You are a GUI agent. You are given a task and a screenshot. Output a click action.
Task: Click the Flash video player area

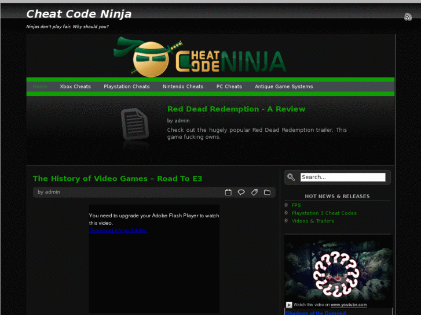154,259
